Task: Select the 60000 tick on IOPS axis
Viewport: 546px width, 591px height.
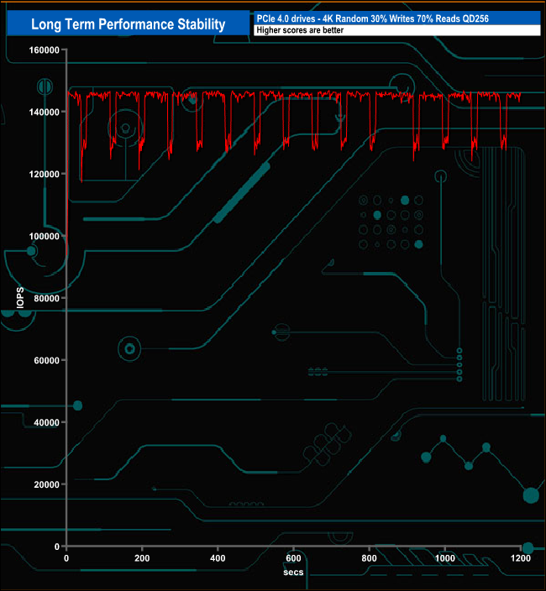Action: coord(45,360)
